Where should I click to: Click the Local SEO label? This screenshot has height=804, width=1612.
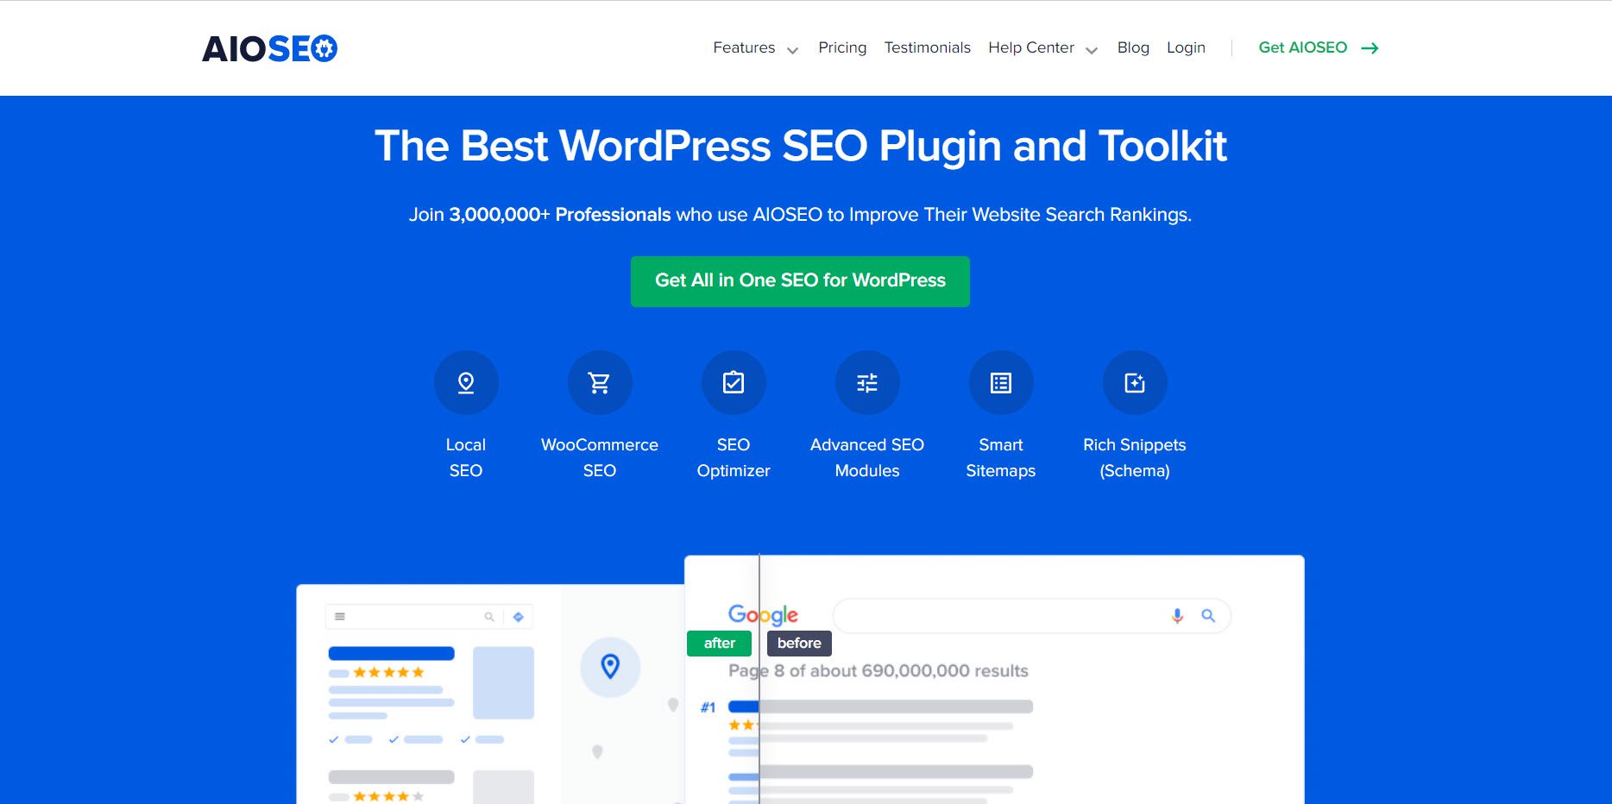(466, 457)
